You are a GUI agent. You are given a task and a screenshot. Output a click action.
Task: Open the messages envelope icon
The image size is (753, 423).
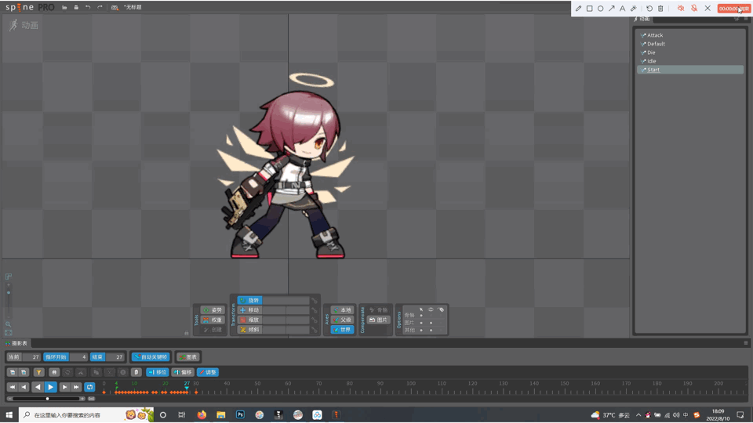tap(115, 7)
